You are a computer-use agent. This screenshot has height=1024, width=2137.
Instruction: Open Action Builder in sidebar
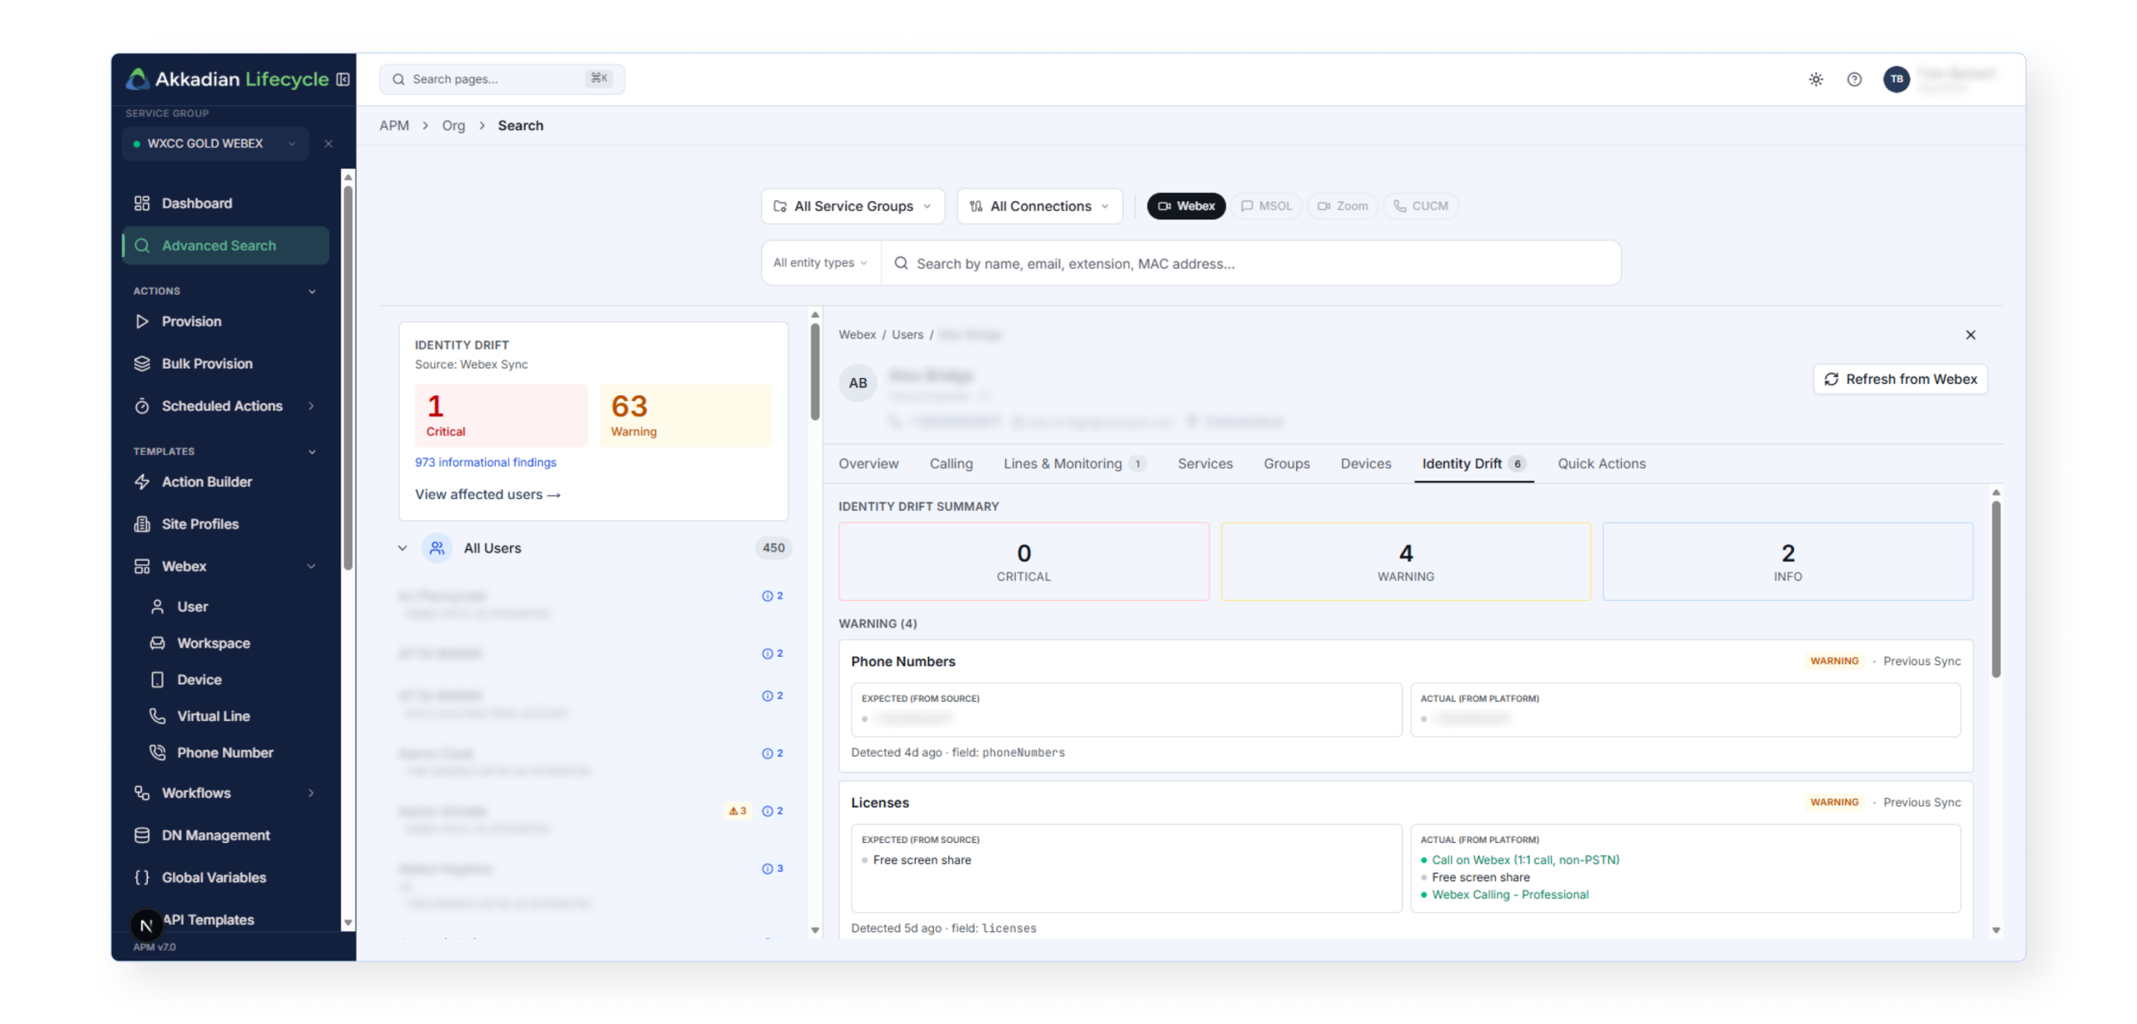tap(225, 482)
